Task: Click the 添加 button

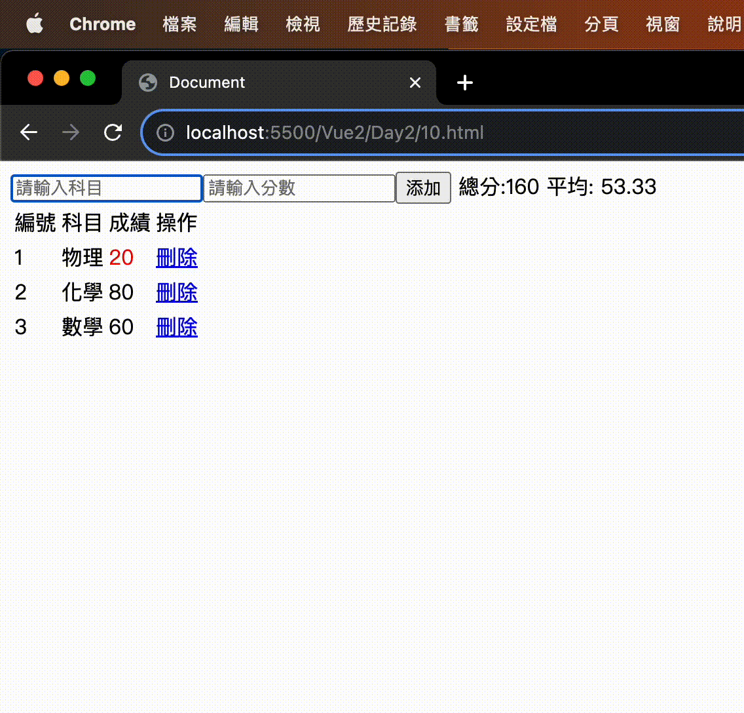Action: click(x=422, y=188)
